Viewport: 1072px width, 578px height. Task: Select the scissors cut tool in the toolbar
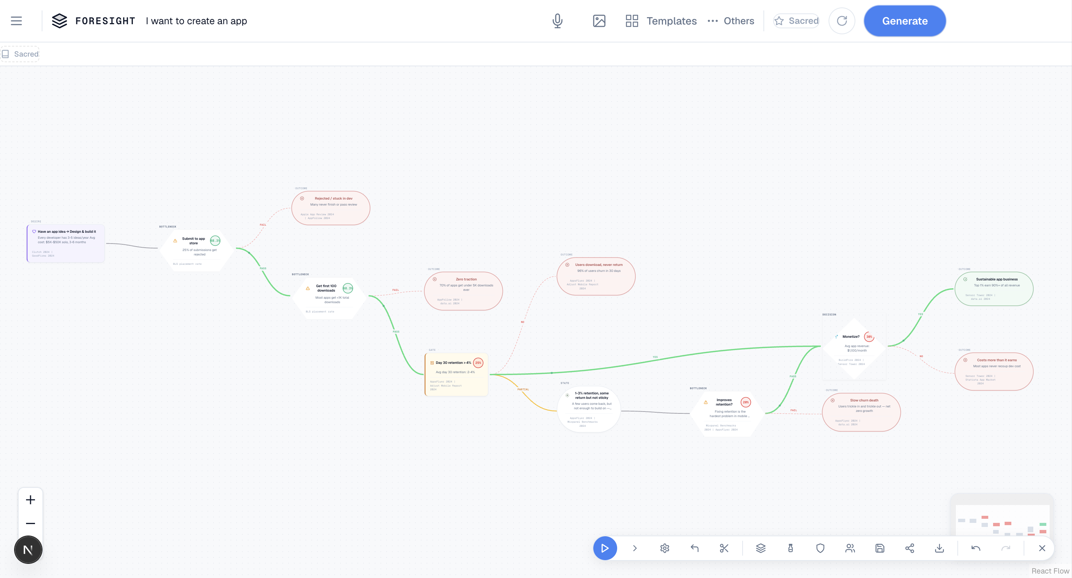724,549
